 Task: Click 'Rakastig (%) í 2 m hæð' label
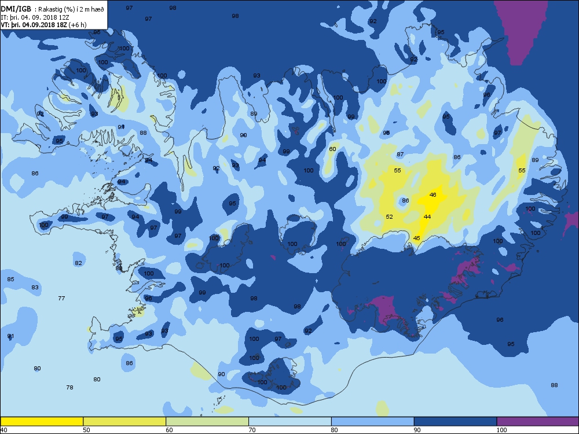[72, 10]
